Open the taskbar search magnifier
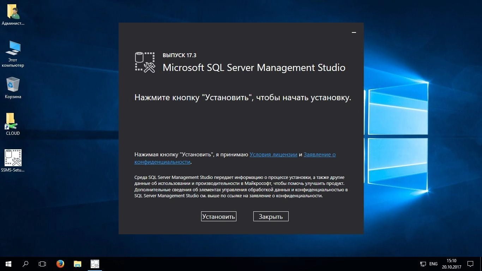 click(25, 264)
